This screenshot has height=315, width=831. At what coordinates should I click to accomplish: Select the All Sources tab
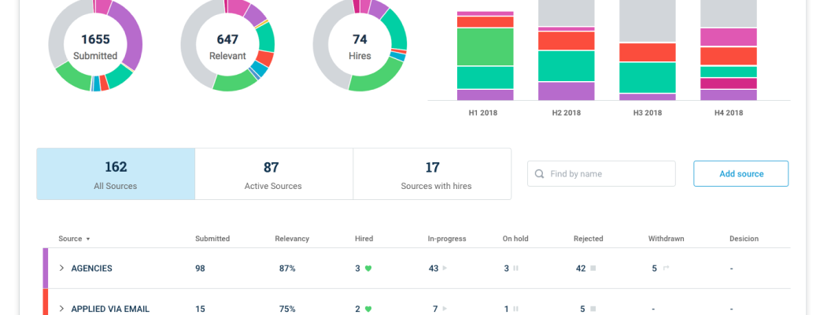[116, 174]
